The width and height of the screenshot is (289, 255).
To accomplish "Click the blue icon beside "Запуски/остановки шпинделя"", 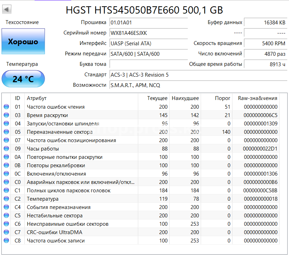I will coord(6,123).
